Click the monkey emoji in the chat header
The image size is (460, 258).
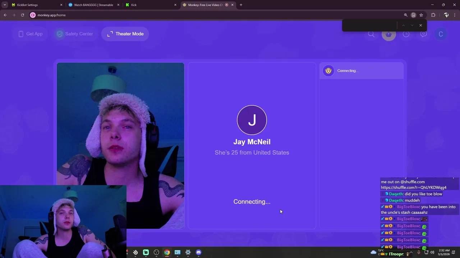pyautogui.click(x=328, y=71)
